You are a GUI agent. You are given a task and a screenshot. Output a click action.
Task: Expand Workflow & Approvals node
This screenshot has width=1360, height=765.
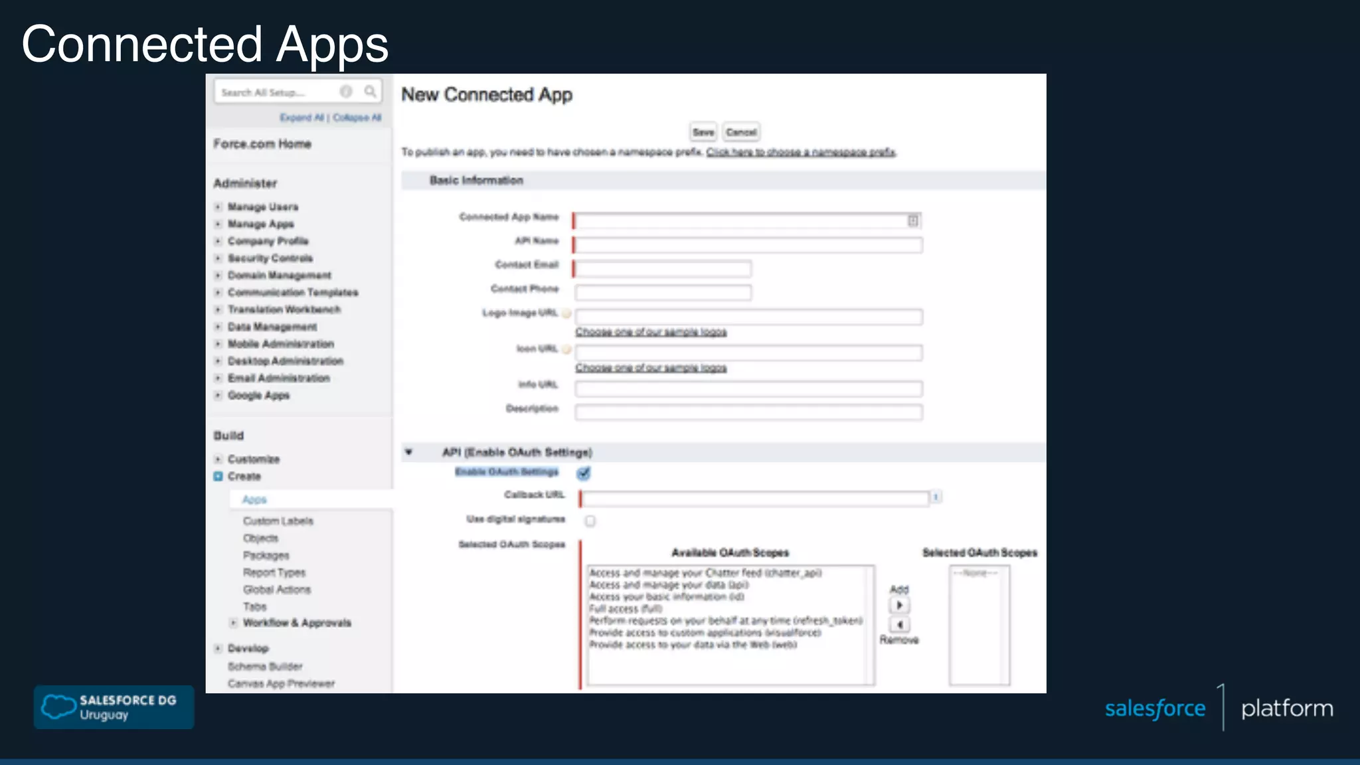(233, 623)
